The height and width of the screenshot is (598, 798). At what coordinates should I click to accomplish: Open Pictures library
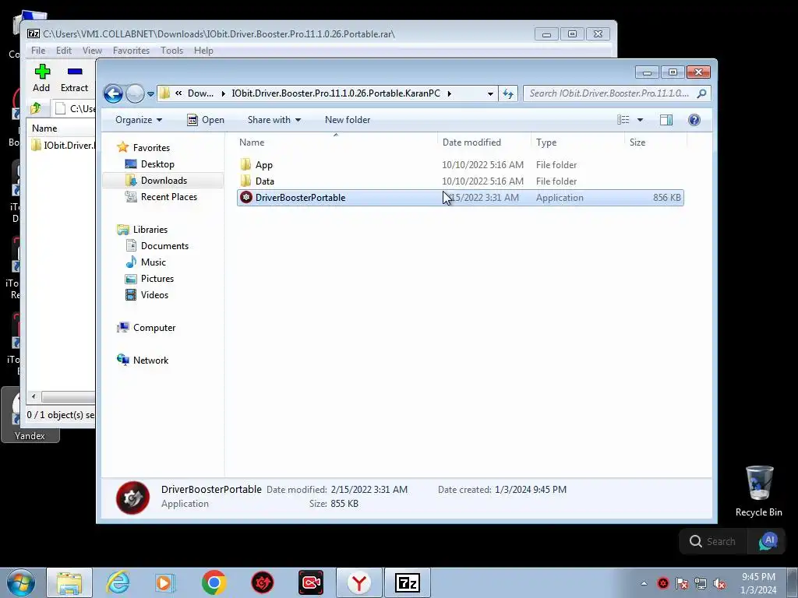pyautogui.click(x=157, y=279)
